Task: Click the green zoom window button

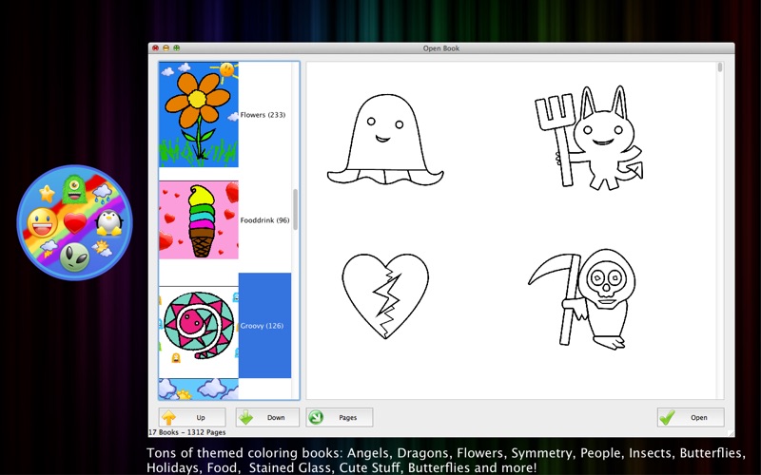Action: (x=176, y=47)
